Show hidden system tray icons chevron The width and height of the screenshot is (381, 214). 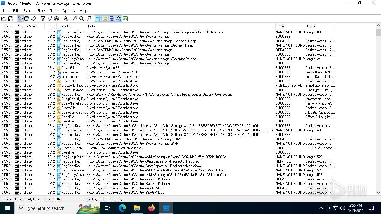321,208
